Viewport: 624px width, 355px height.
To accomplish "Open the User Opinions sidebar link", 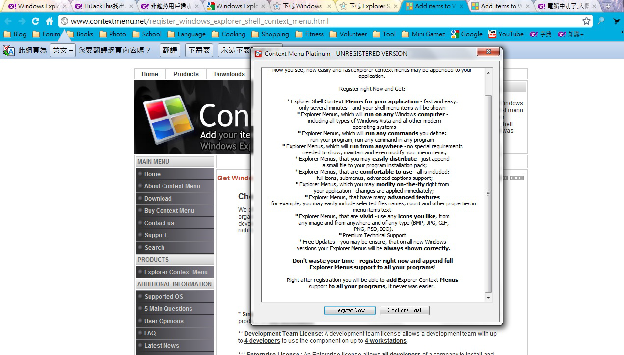I will pos(174,321).
